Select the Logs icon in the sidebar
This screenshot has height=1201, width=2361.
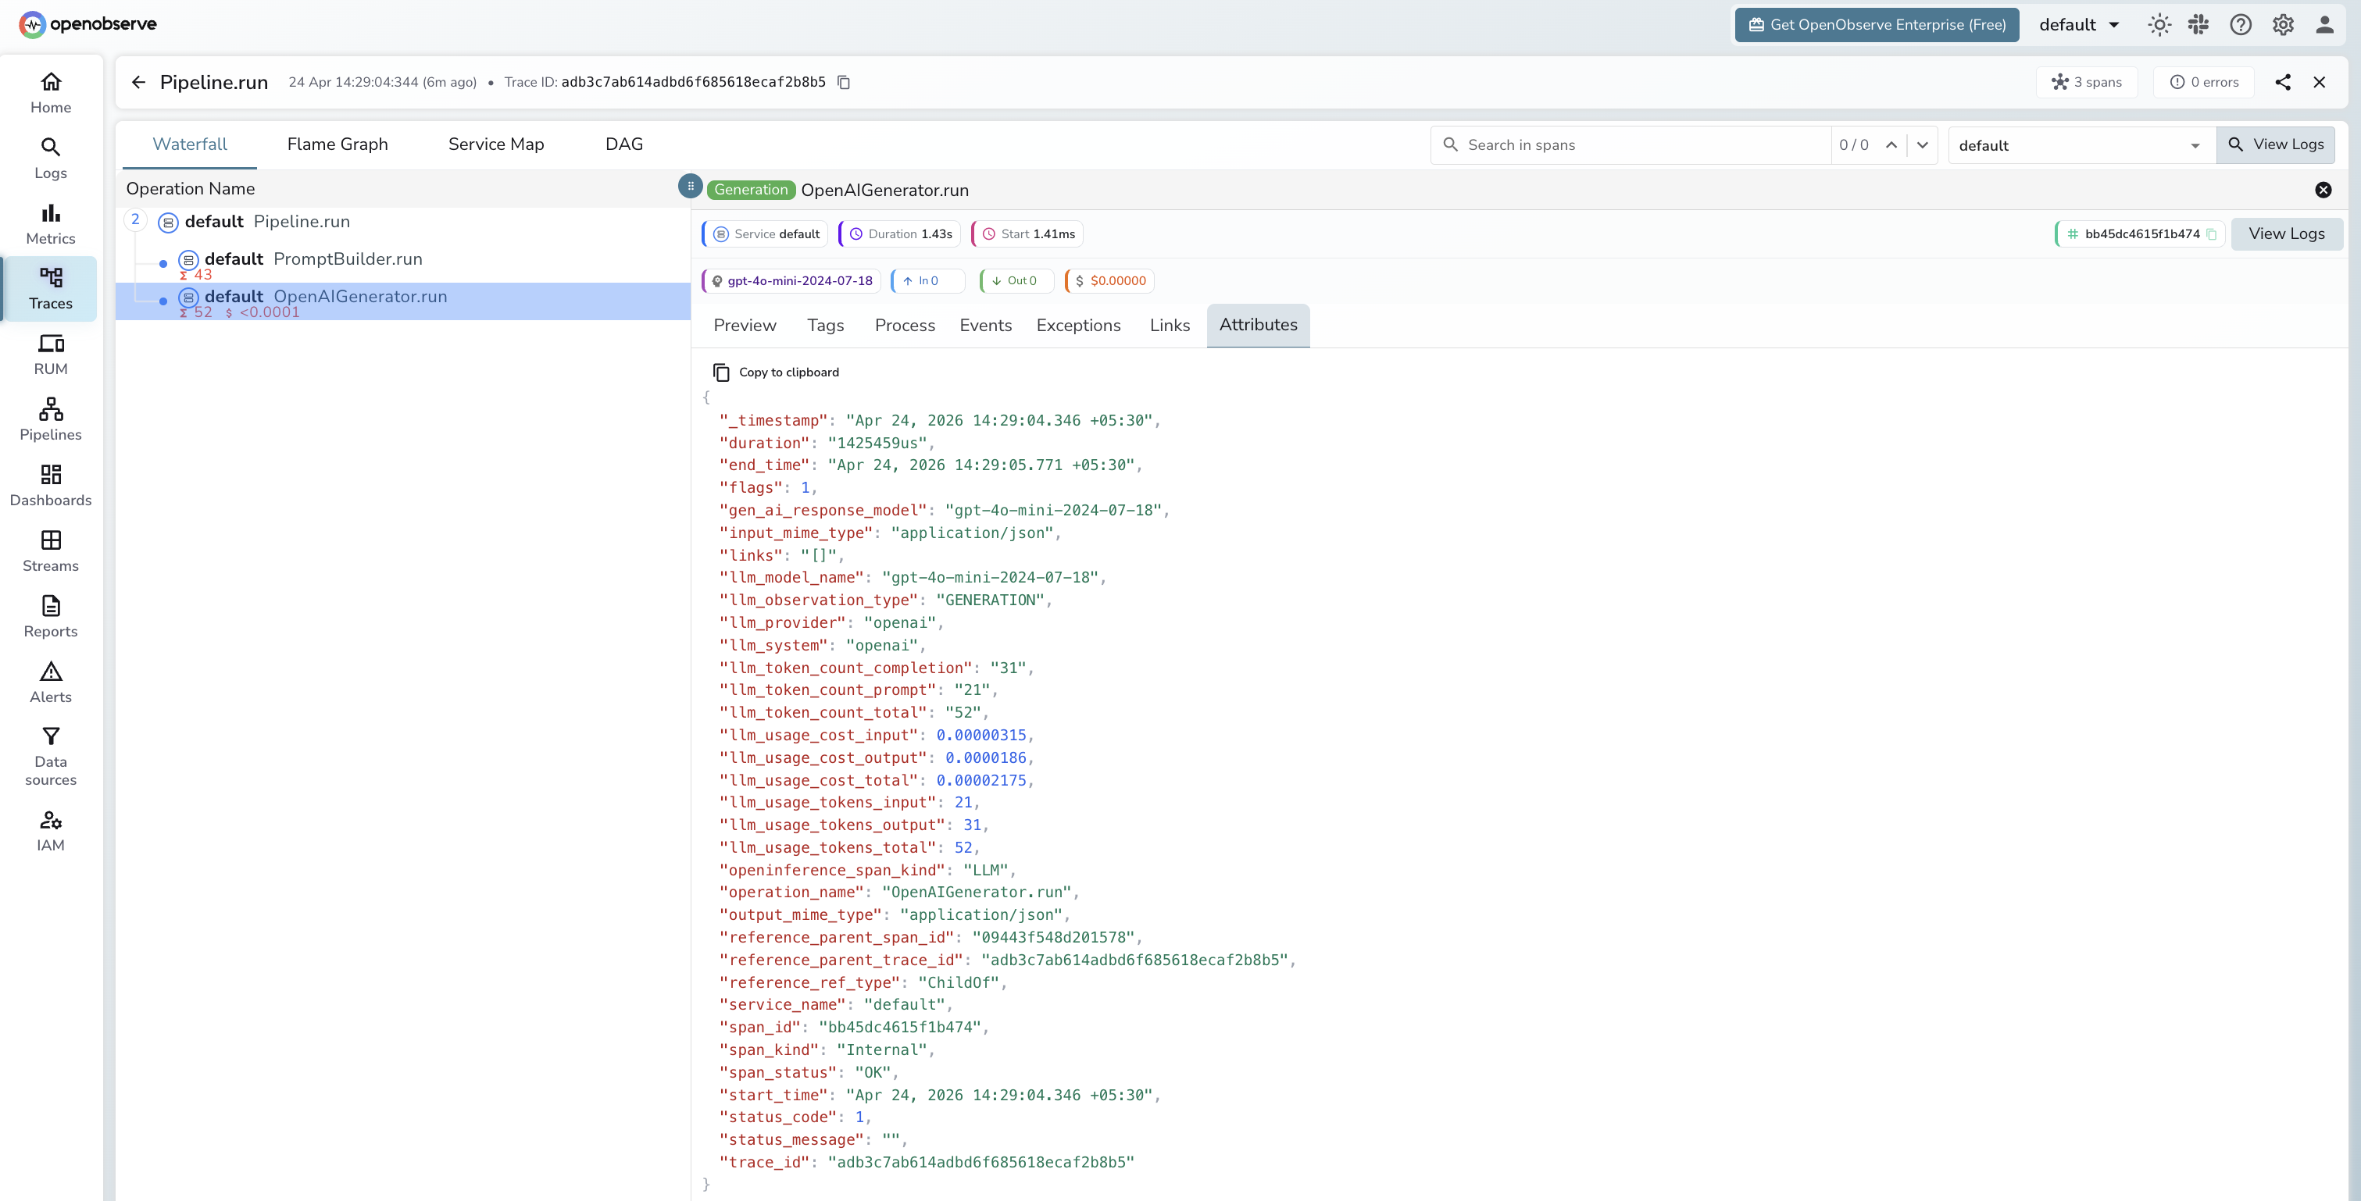[51, 158]
